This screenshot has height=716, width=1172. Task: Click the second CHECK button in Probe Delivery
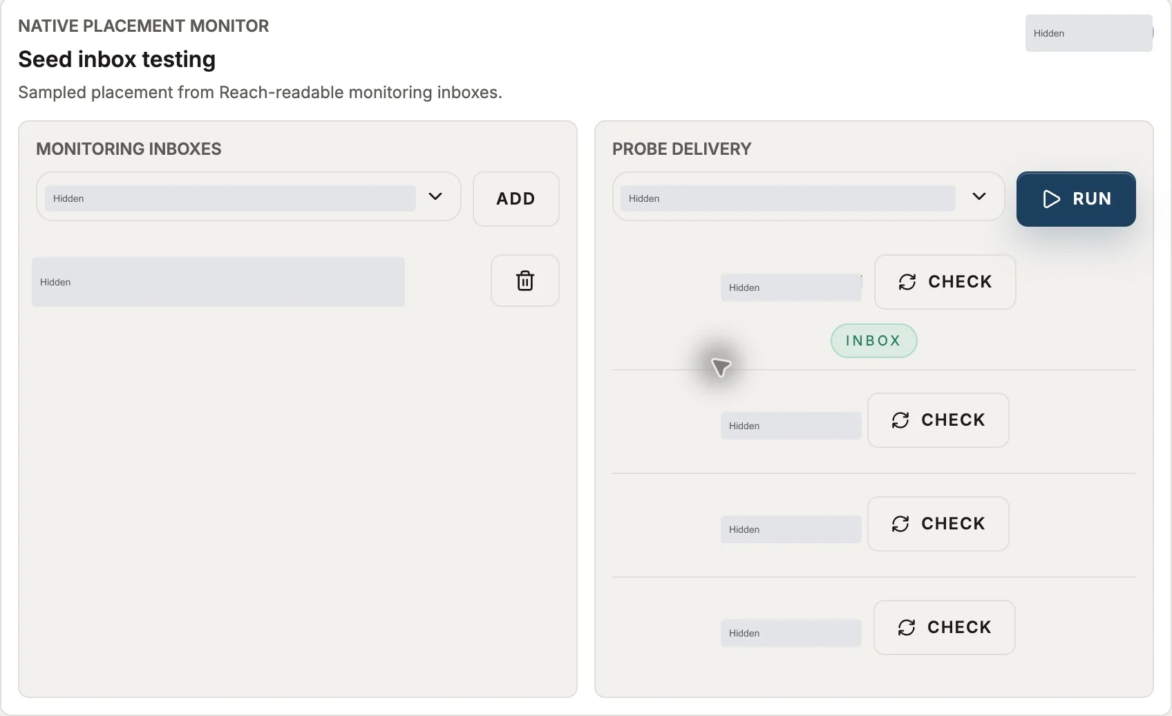(x=938, y=420)
